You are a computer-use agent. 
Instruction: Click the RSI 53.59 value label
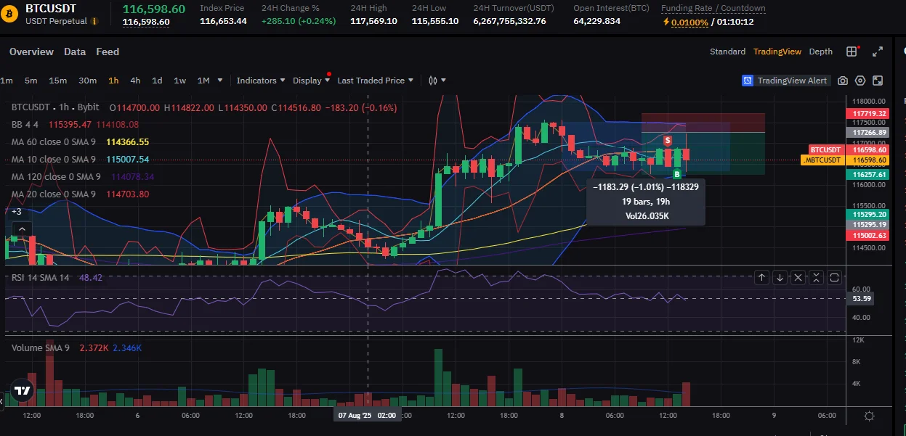pyautogui.click(x=862, y=298)
